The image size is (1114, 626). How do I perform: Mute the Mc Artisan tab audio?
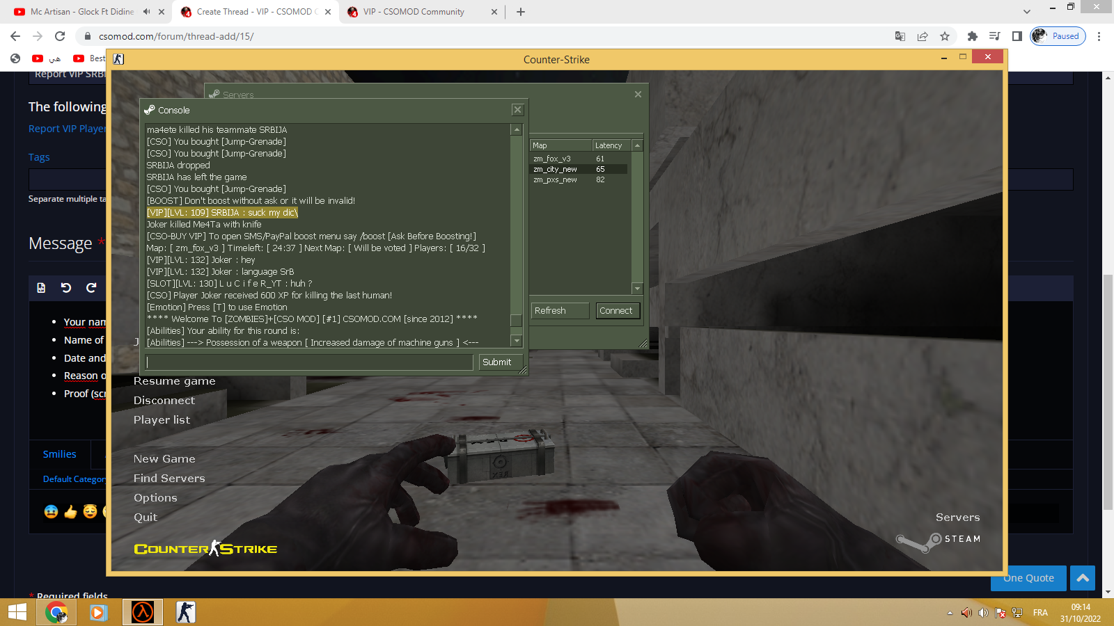pyautogui.click(x=146, y=12)
